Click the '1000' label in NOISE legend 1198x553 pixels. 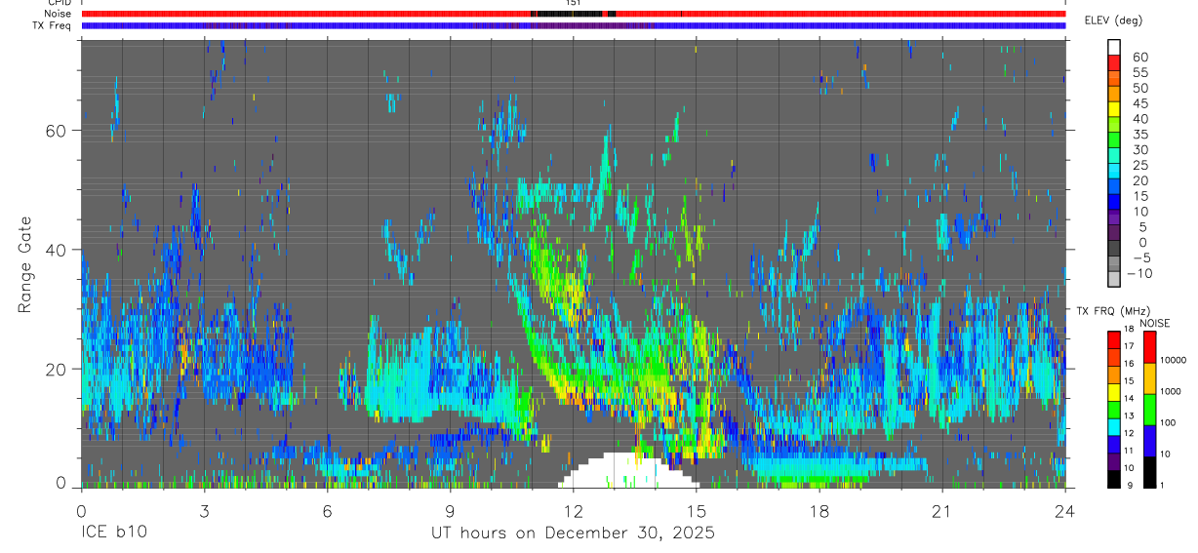[x=1171, y=391]
